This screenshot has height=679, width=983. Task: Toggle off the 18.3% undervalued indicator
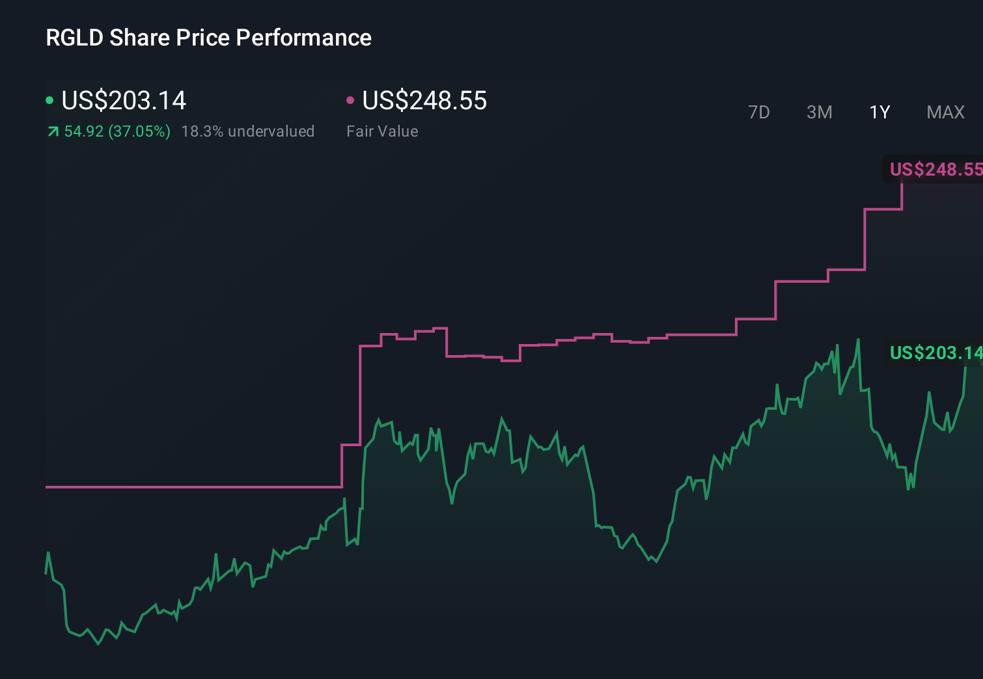pos(249,131)
